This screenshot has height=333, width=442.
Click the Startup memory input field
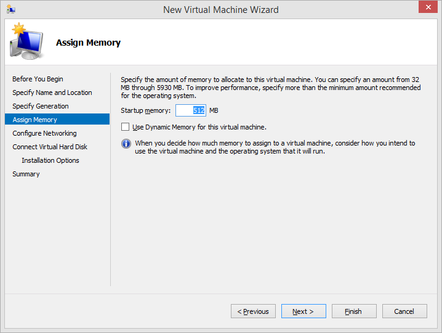coord(191,110)
